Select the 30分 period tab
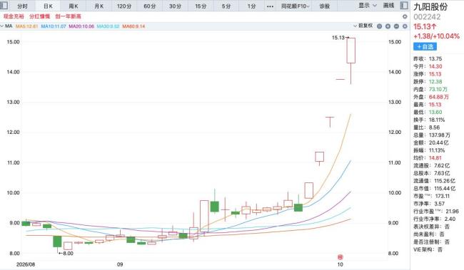This screenshot has height=270, width=464. [175, 6]
